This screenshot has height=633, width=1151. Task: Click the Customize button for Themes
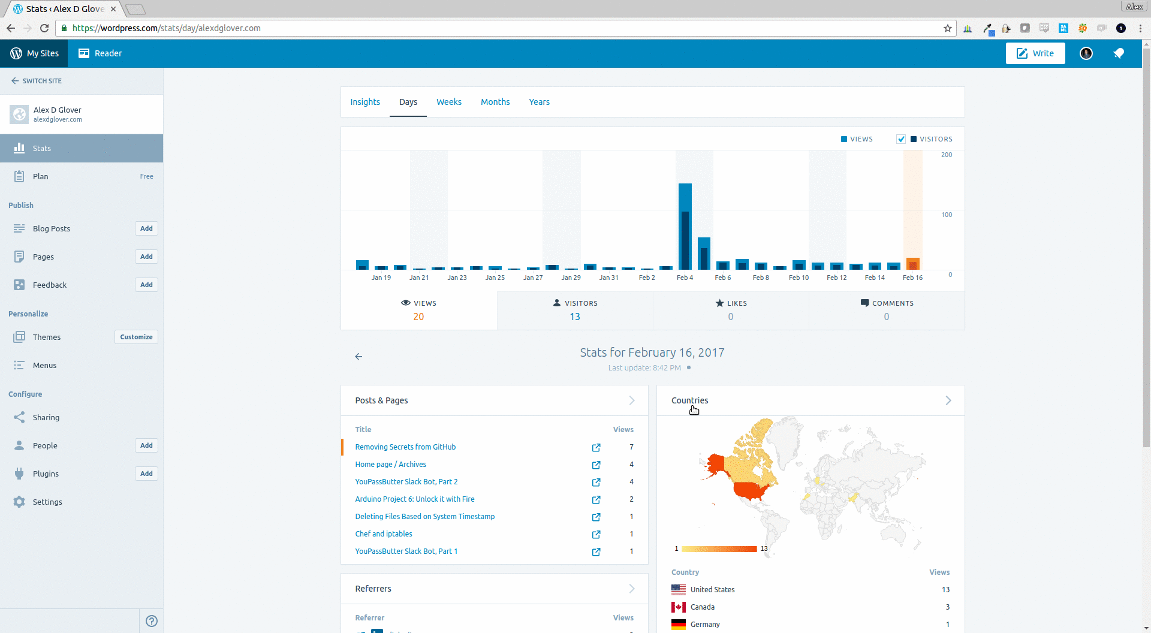[136, 337]
